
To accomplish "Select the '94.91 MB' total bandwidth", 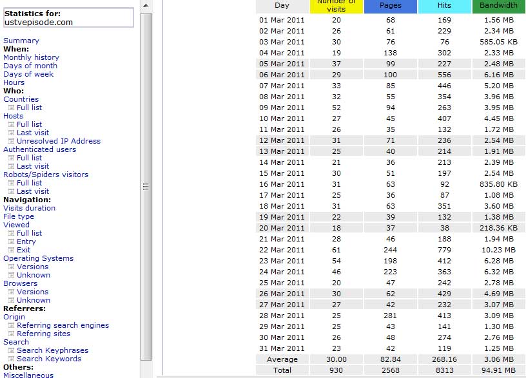I will 498,370.
